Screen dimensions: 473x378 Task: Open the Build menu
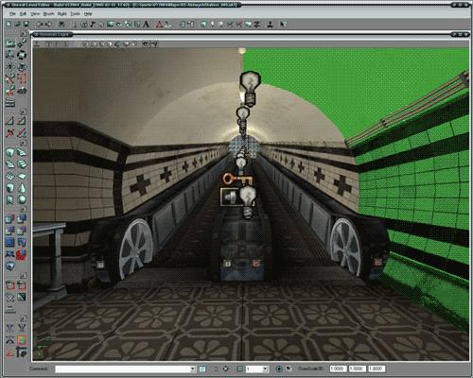pyautogui.click(x=61, y=14)
